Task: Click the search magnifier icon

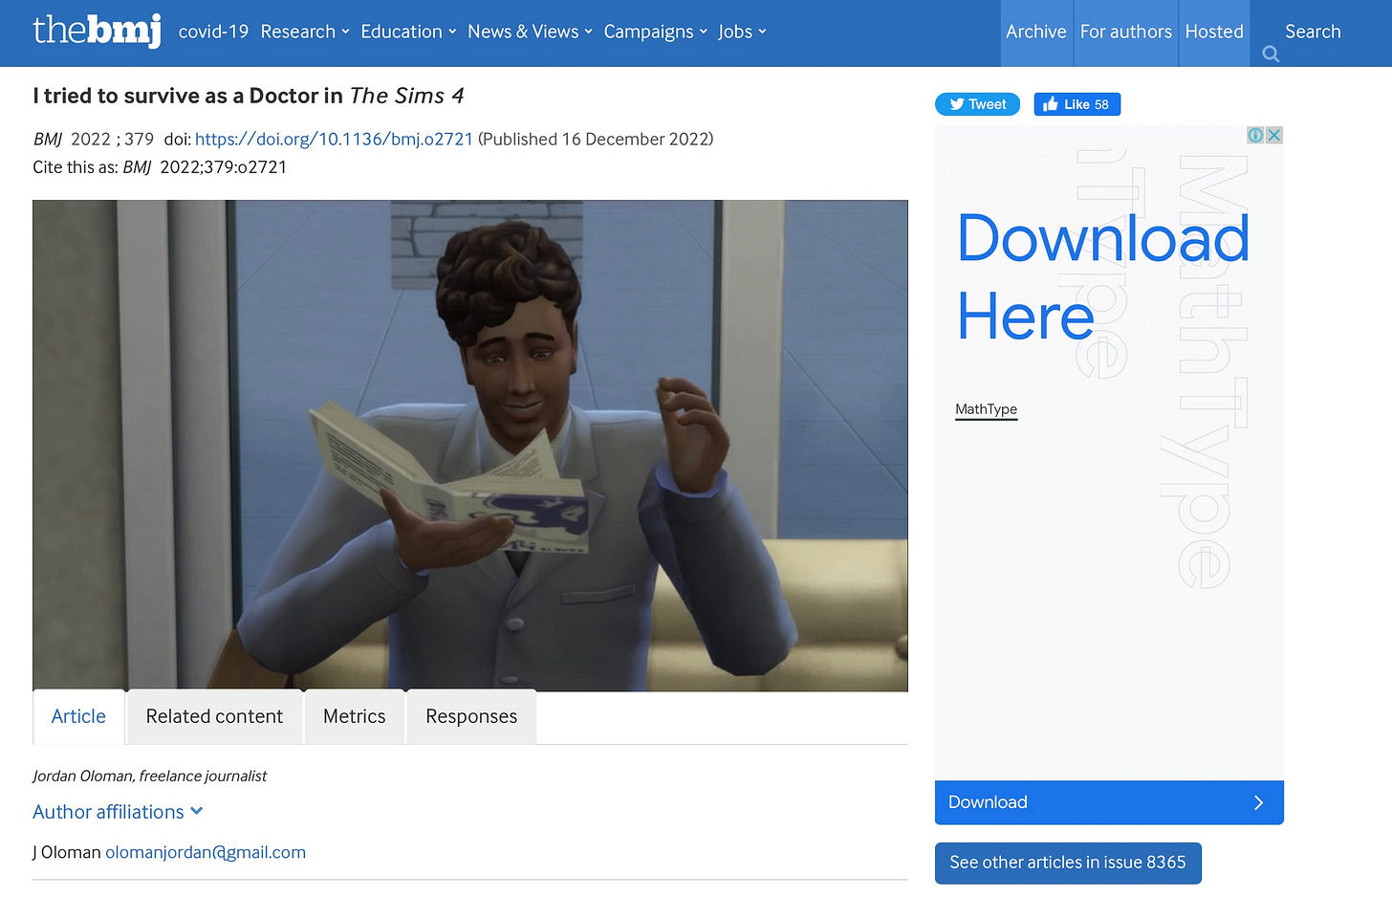Action: click(x=1271, y=54)
